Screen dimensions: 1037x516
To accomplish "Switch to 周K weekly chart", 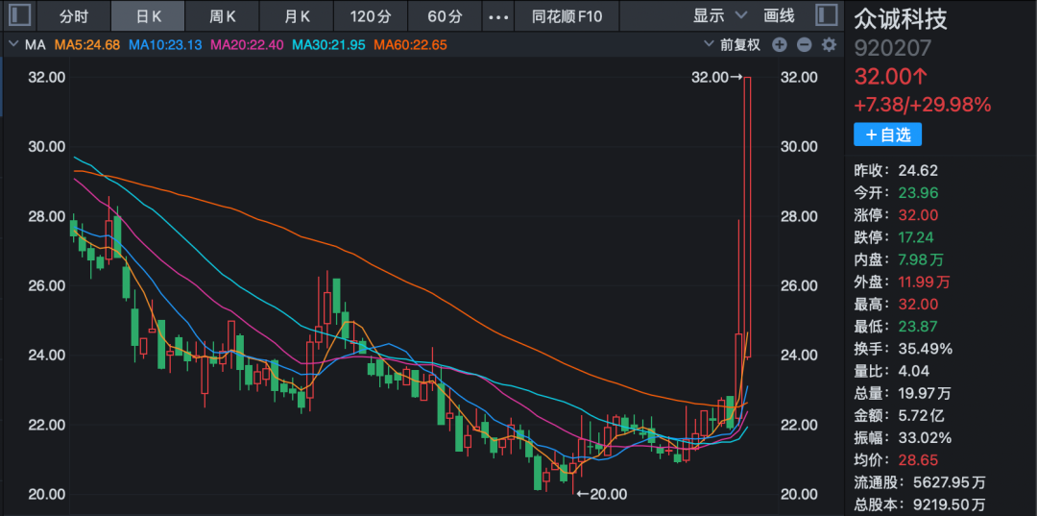I will pos(224,16).
